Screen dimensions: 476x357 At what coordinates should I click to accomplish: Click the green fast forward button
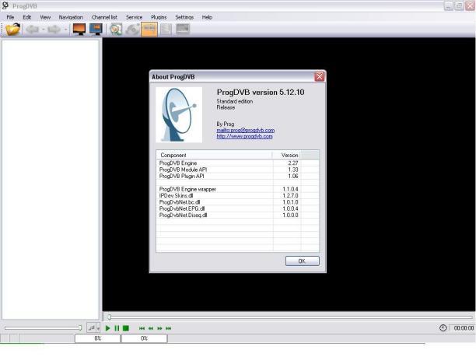pos(159,328)
